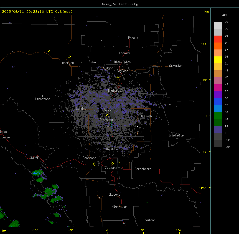The width and height of the screenshot is (239, 234).
Task: Click the ThreeHills label
Action: pyautogui.click(x=149, y=116)
